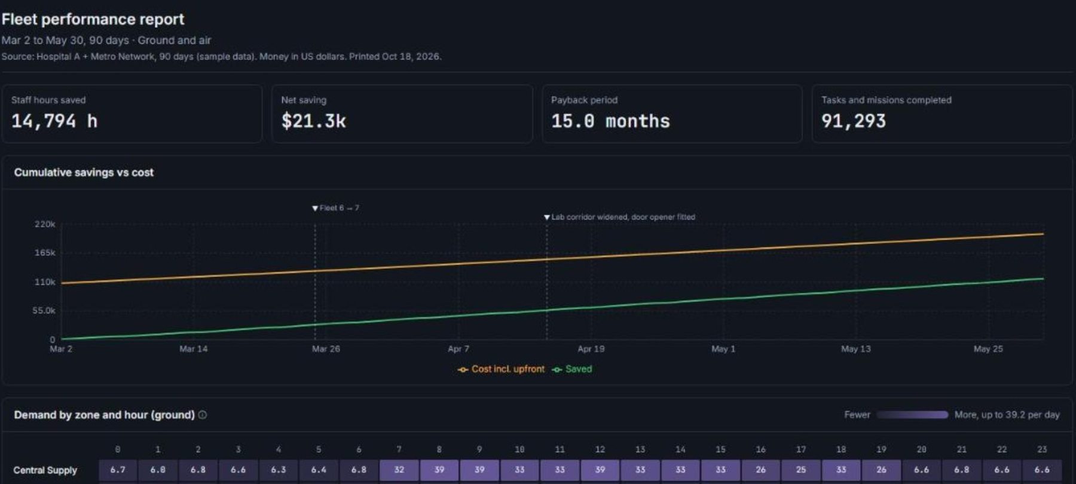1076x484 pixels.
Task: Click the Cumulative savings vs cost heading
Action: pos(84,172)
